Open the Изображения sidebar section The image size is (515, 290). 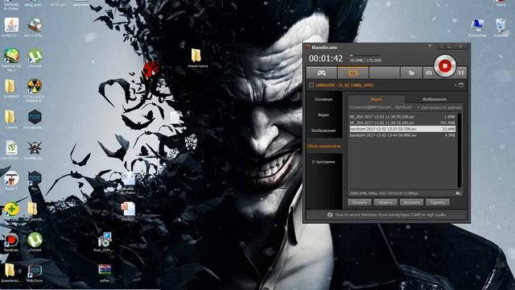[x=323, y=130]
